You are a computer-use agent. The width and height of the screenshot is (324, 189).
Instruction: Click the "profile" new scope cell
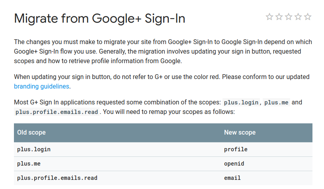point(236,149)
